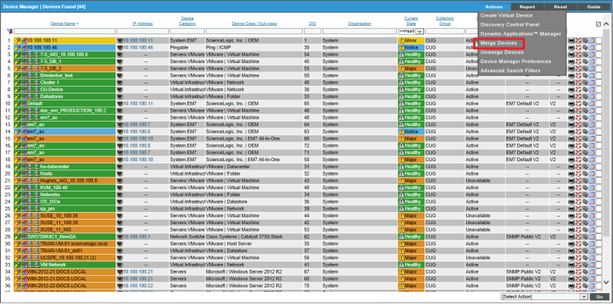
Task: Click network icon beside OS_ISOs name
Action: [29, 202]
